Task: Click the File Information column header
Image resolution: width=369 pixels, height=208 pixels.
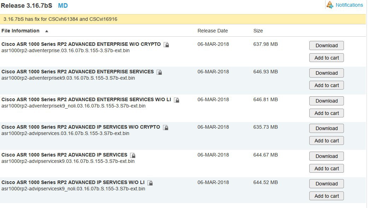Action: pyautogui.click(x=20, y=31)
